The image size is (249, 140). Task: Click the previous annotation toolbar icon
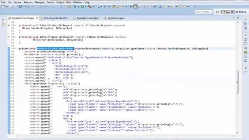coord(172,7)
